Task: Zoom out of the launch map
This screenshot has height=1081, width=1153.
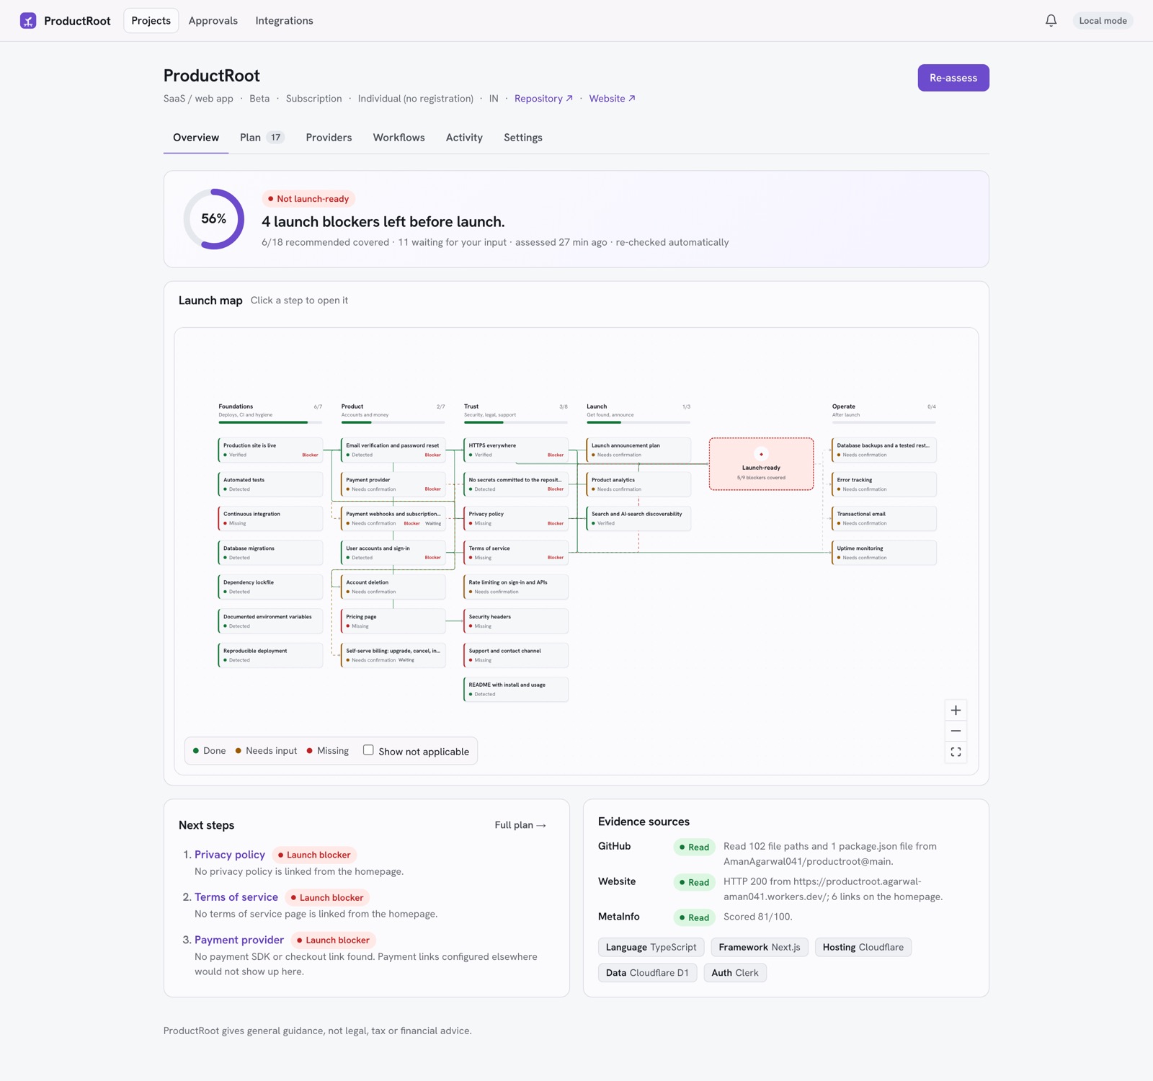Action: (956, 731)
